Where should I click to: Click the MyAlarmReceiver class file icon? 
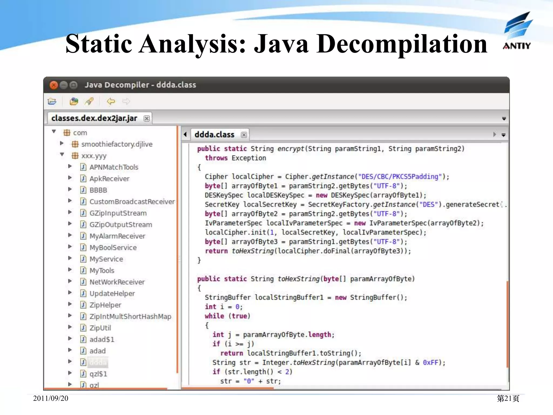[x=83, y=236]
